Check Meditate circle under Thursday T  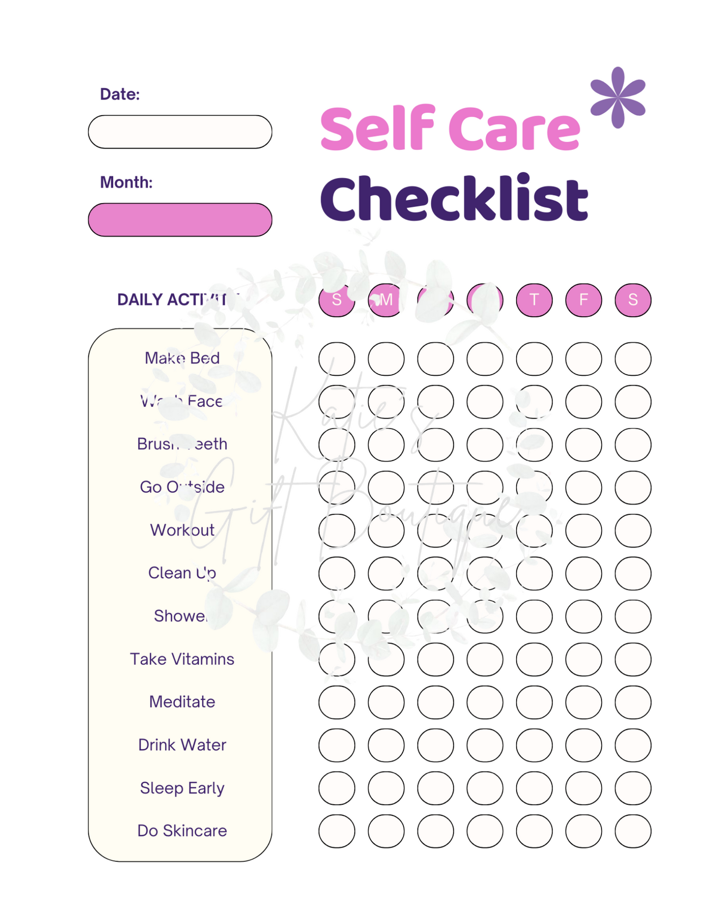pyautogui.click(x=534, y=702)
